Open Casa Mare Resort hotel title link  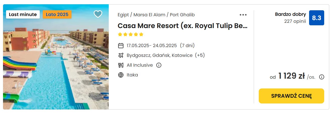tap(183, 26)
